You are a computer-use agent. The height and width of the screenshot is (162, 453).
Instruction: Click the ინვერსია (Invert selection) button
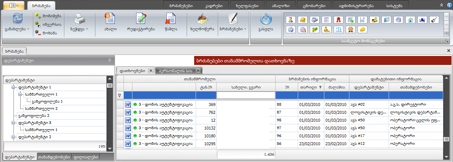click(48, 24)
